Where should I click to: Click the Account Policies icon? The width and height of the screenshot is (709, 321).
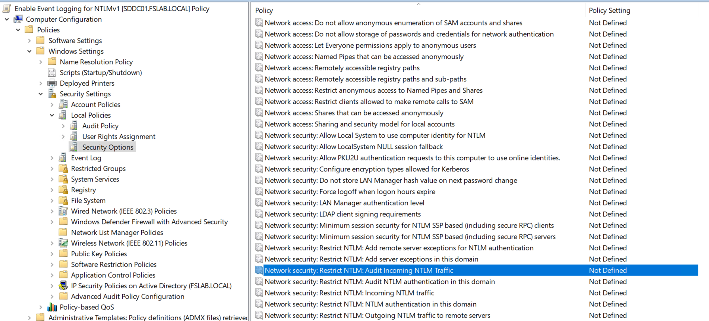[63, 104]
